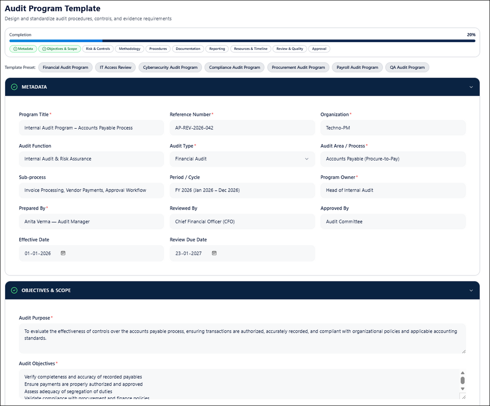The width and height of the screenshot is (490, 406).
Task: Click the Template Preset label
Action: 20,68
